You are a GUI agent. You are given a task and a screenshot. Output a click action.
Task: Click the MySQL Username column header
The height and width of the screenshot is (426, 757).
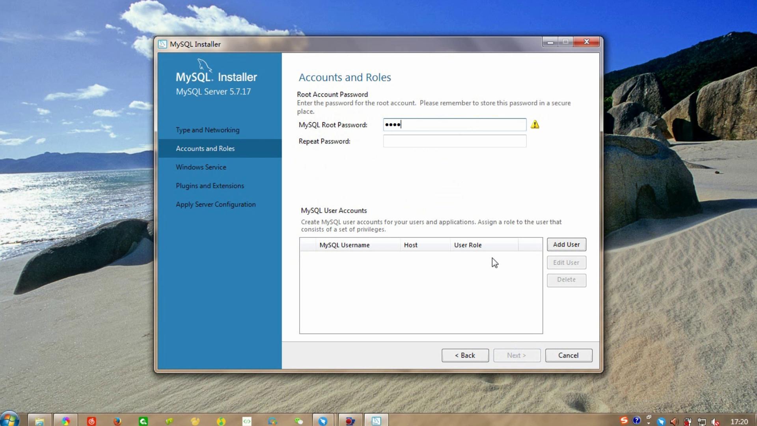click(358, 245)
